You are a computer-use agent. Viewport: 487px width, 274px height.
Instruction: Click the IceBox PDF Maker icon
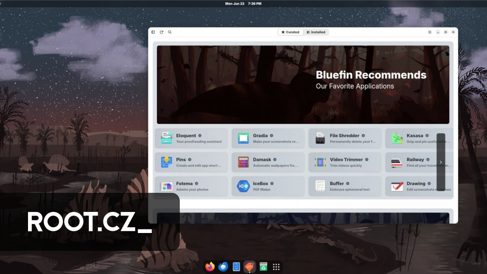[244, 186]
